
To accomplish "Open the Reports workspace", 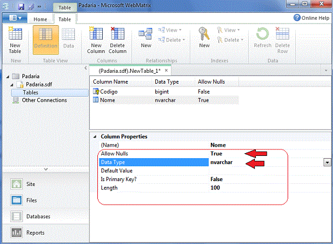I will pyautogui.click(x=35, y=233).
